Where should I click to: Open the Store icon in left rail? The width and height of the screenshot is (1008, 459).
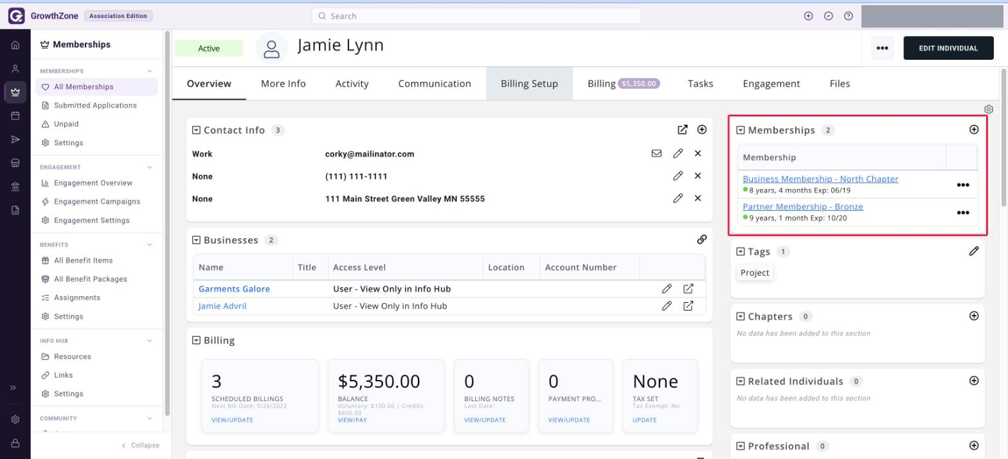(15, 163)
